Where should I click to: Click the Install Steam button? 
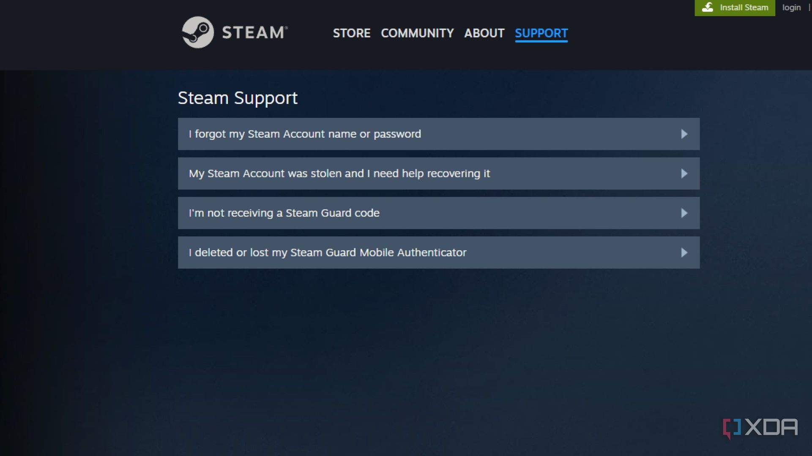tap(735, 8)
